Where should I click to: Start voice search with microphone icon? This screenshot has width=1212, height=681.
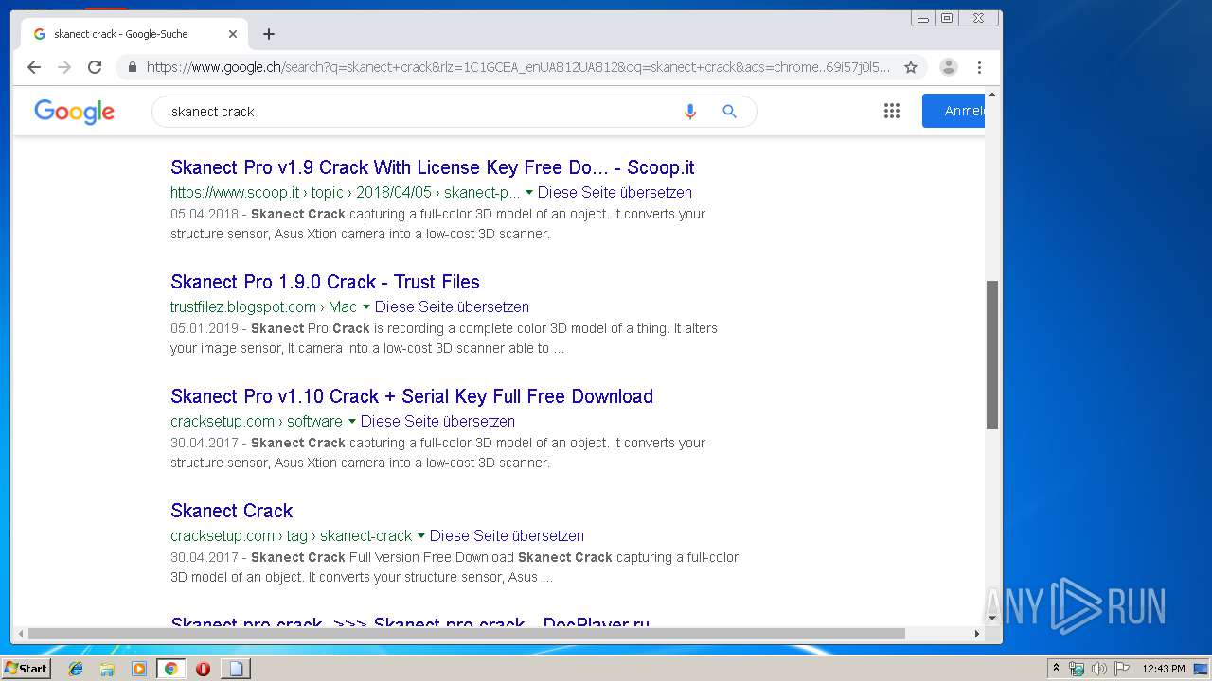click(x=690, y=112)
